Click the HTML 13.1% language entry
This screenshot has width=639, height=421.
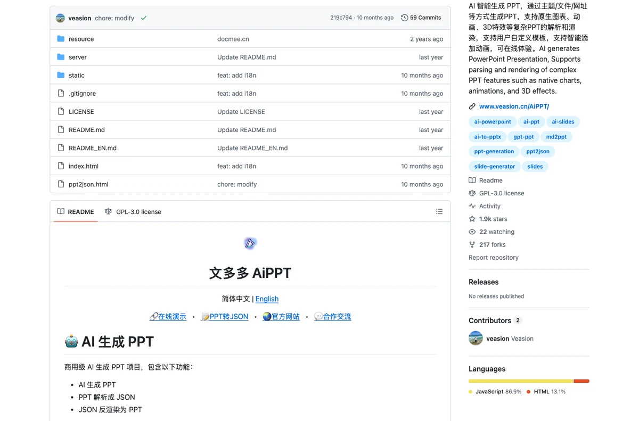(546, 392)
